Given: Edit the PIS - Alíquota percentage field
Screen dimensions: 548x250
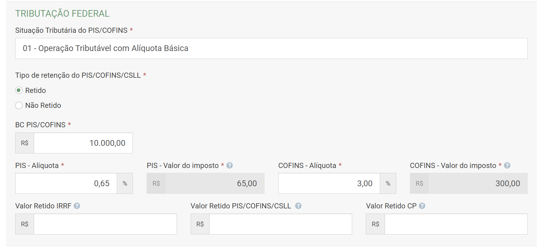Looking at the screenshot, I should pyautogui.click(x=66, y=183).
